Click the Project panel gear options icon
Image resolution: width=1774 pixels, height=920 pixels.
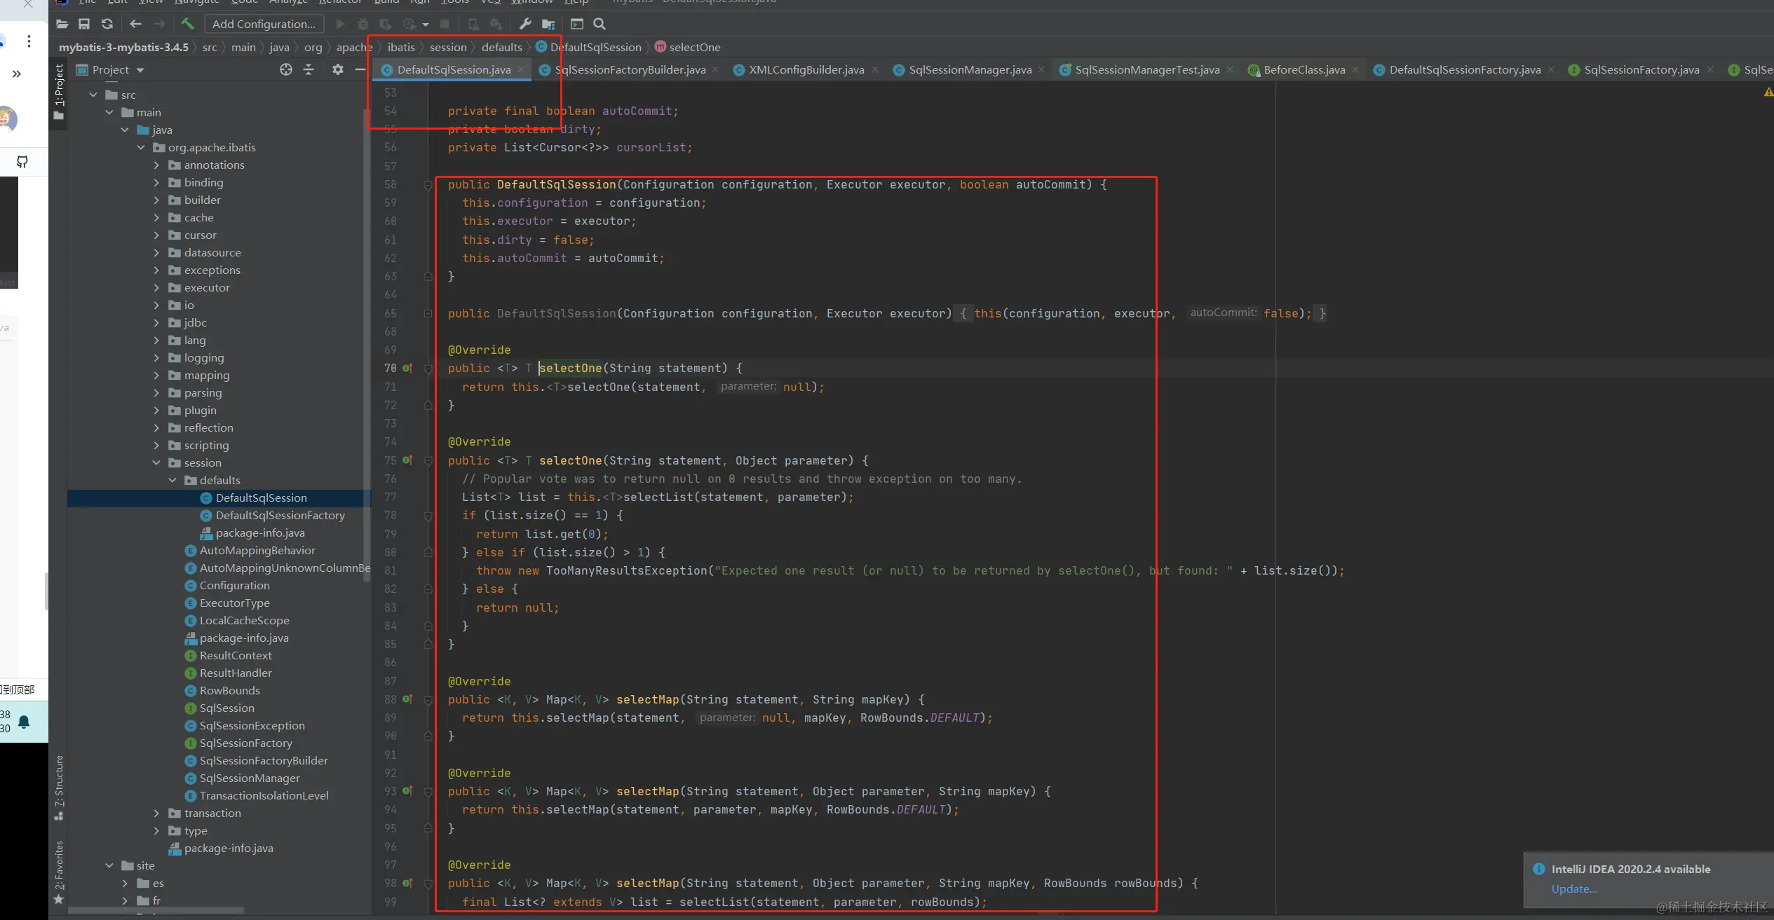coord(338,69)
